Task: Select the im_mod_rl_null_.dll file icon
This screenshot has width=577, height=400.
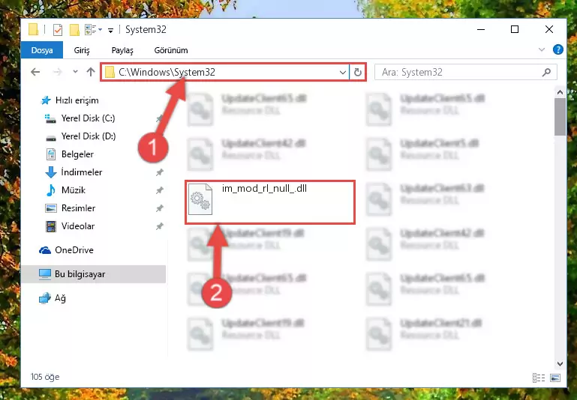Action: point(200,199)
